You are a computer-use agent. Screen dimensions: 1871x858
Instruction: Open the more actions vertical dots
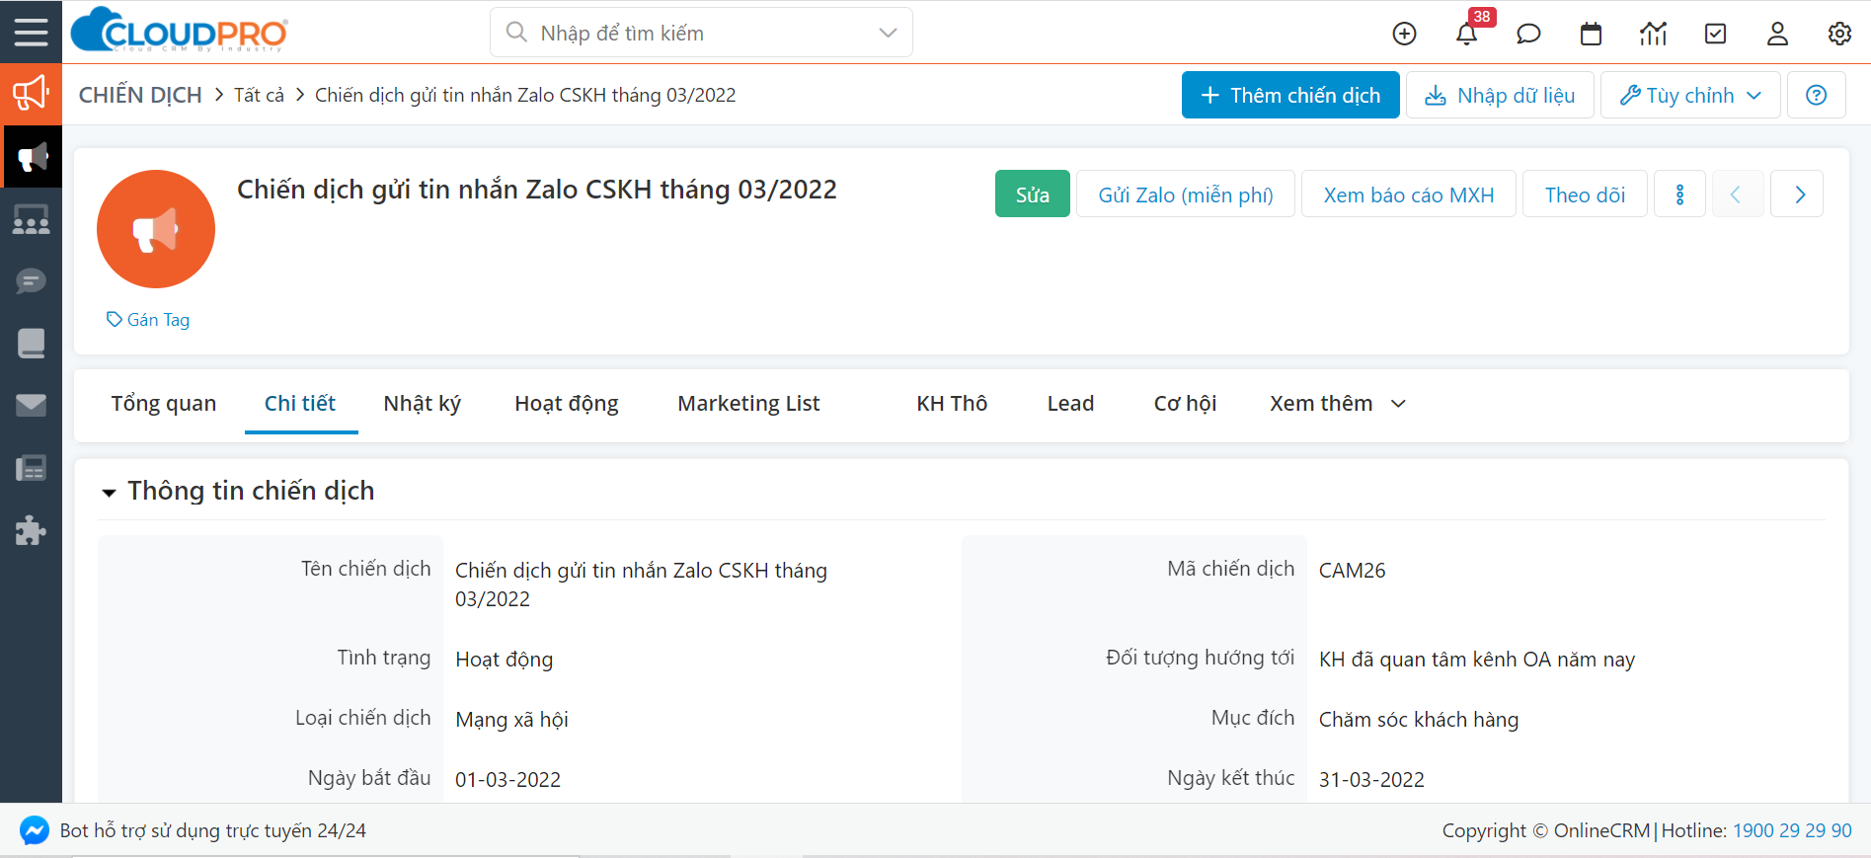tap(1679, 194)
